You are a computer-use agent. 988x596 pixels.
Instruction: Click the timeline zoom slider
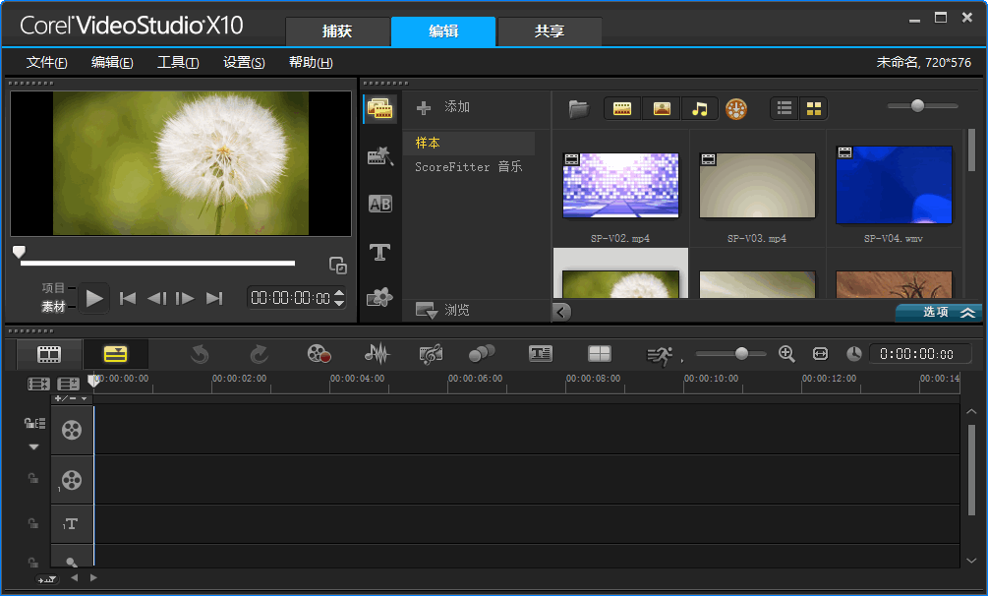coord(730,354)
